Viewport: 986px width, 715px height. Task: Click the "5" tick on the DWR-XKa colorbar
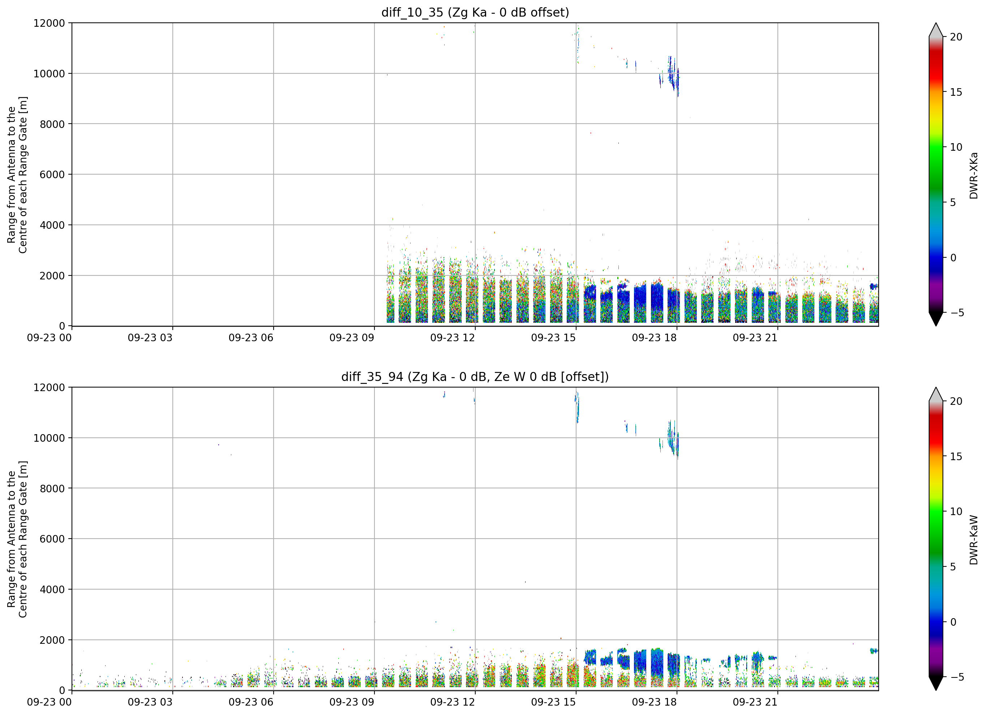(953, 202)
